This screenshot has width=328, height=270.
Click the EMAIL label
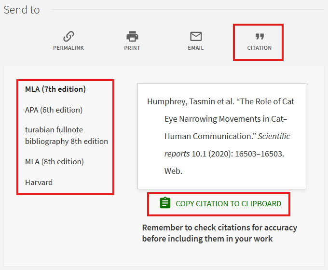196,48
